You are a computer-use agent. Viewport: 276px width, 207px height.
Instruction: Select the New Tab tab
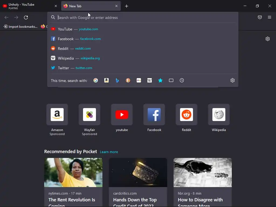tap(91, 6)
